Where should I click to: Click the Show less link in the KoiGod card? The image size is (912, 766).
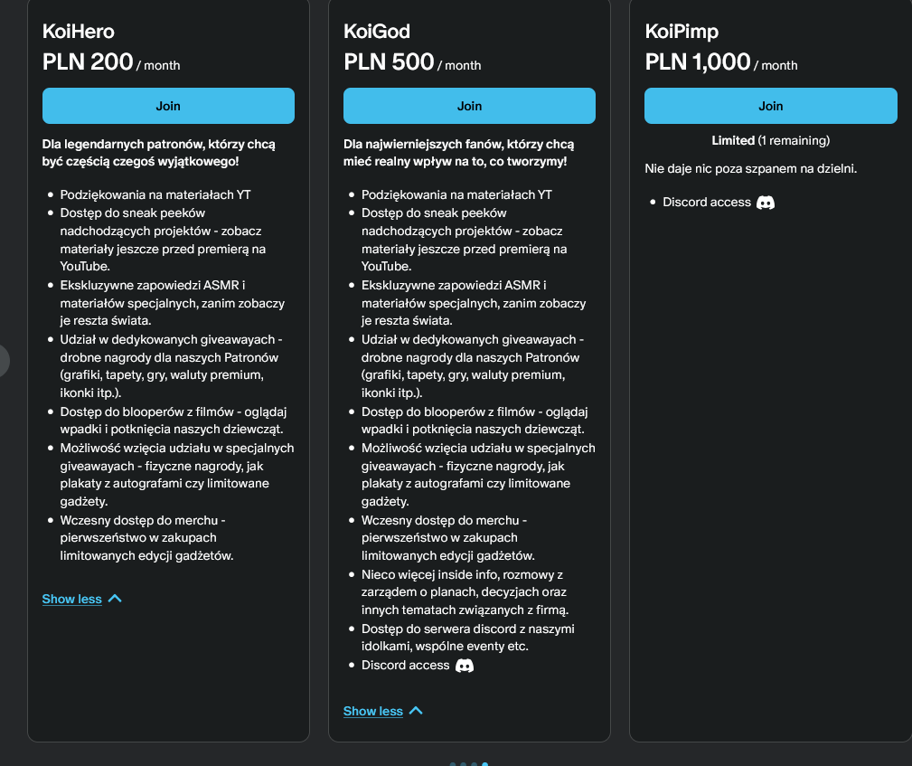coord(372,711)
